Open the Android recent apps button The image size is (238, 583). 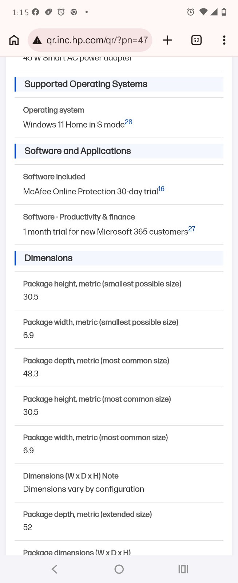click(183, 569)
